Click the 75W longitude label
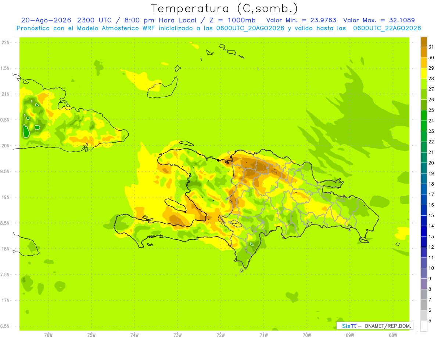441x340 pixels. point(92,335)
